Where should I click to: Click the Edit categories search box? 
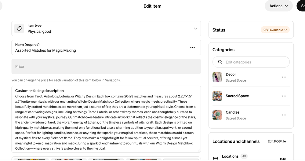tap(251, 62)
